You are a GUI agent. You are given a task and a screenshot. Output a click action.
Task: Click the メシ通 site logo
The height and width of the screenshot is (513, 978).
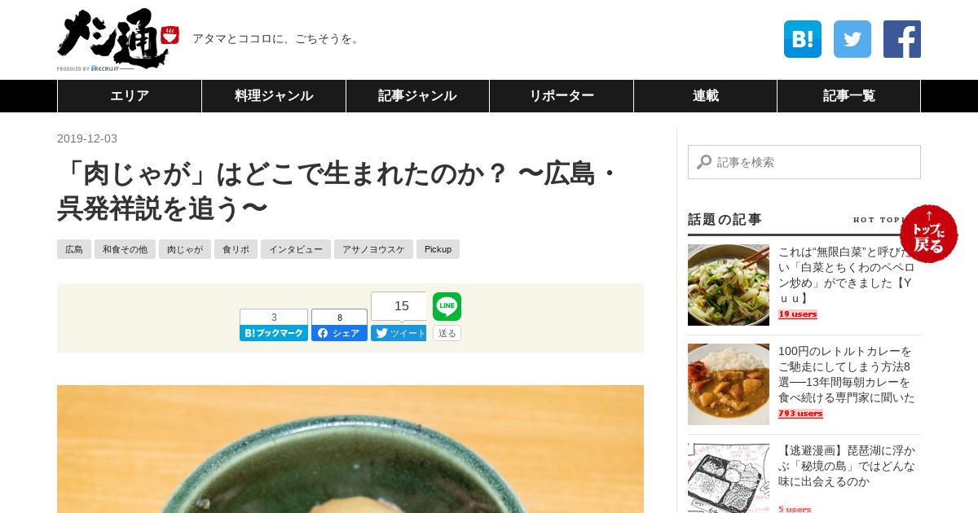pos(117,39)
